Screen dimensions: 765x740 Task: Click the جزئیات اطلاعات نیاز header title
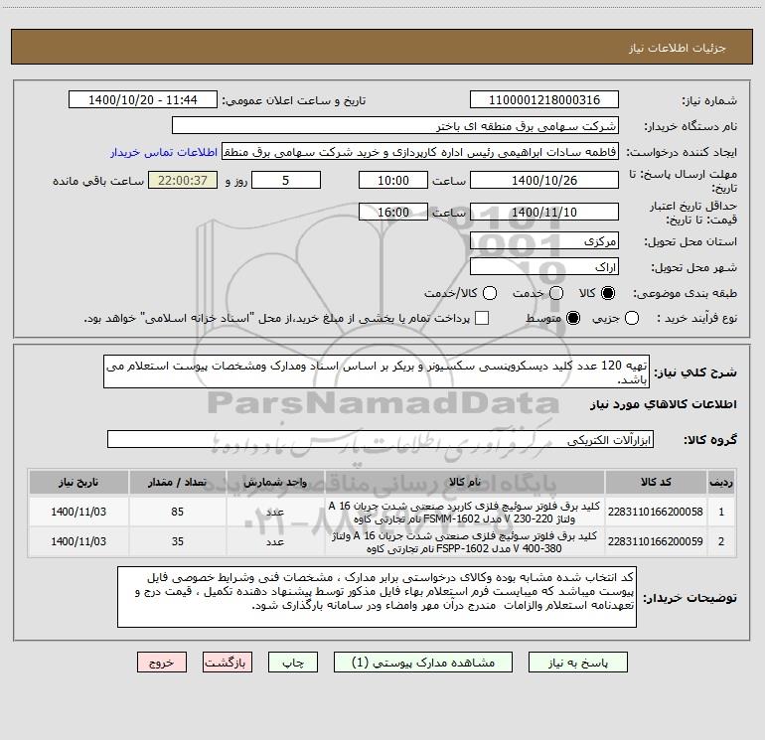tap(678, 48)
